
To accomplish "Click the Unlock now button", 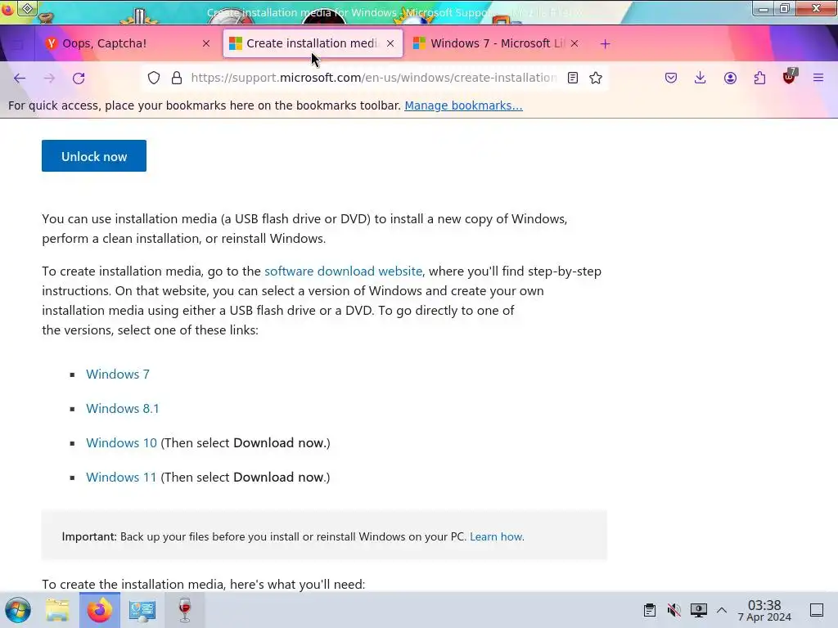I will pyautogui.click(x=94, y=156).
